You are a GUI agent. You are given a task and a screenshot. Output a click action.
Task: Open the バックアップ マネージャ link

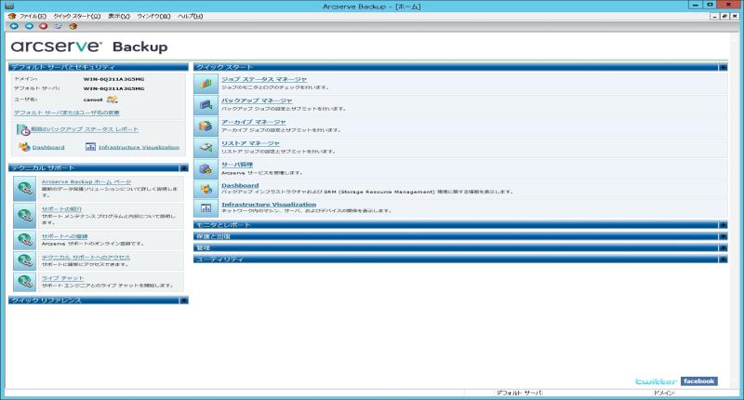pos(257,100)
